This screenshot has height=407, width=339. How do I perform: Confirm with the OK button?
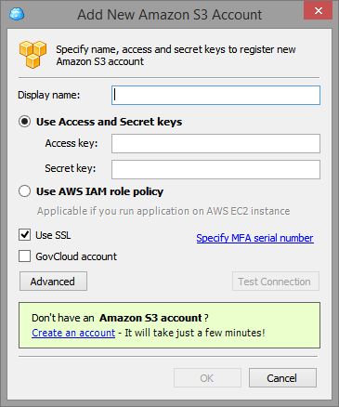tap(207, 377)
